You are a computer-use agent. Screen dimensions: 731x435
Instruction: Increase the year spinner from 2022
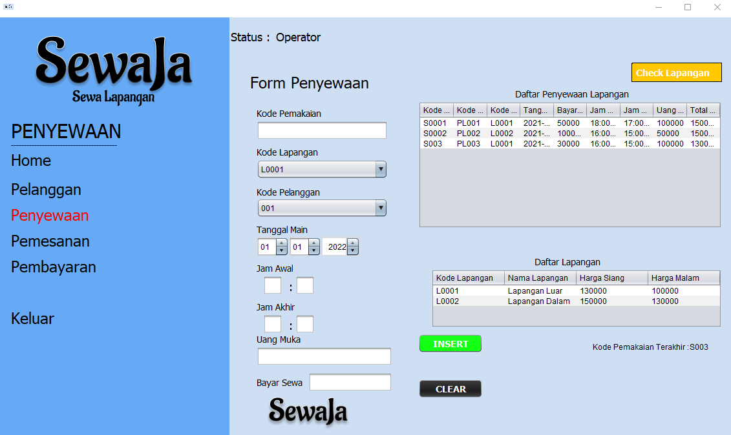pyautogui.click(x=353, y=243)
